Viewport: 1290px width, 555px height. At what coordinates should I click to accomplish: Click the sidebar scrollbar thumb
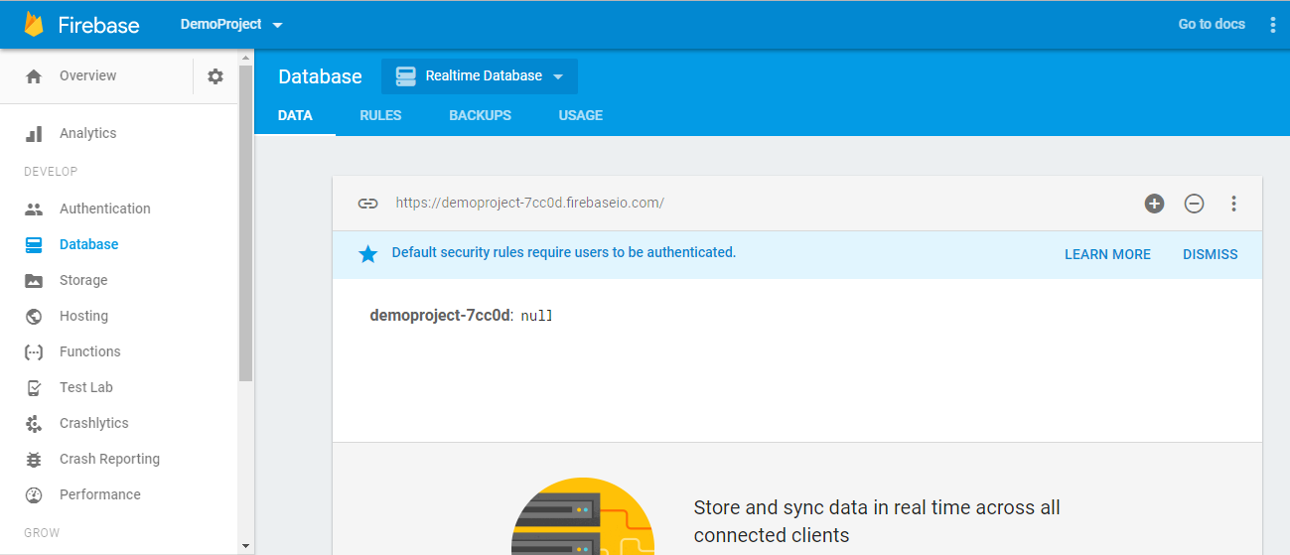coord(245,223)
